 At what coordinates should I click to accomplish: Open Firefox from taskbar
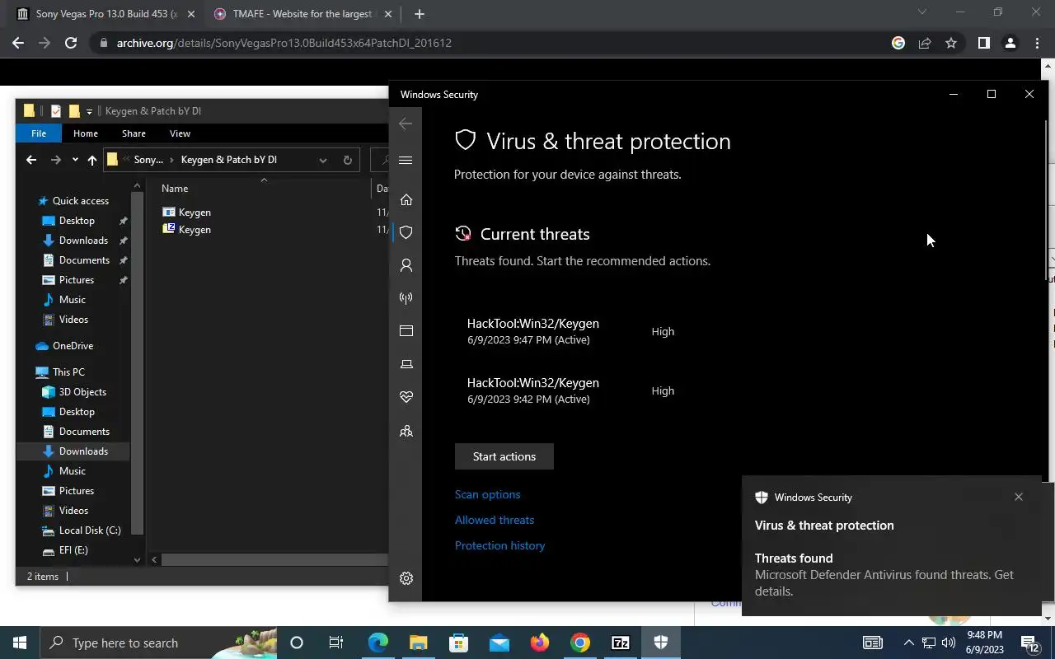(540, 643)
